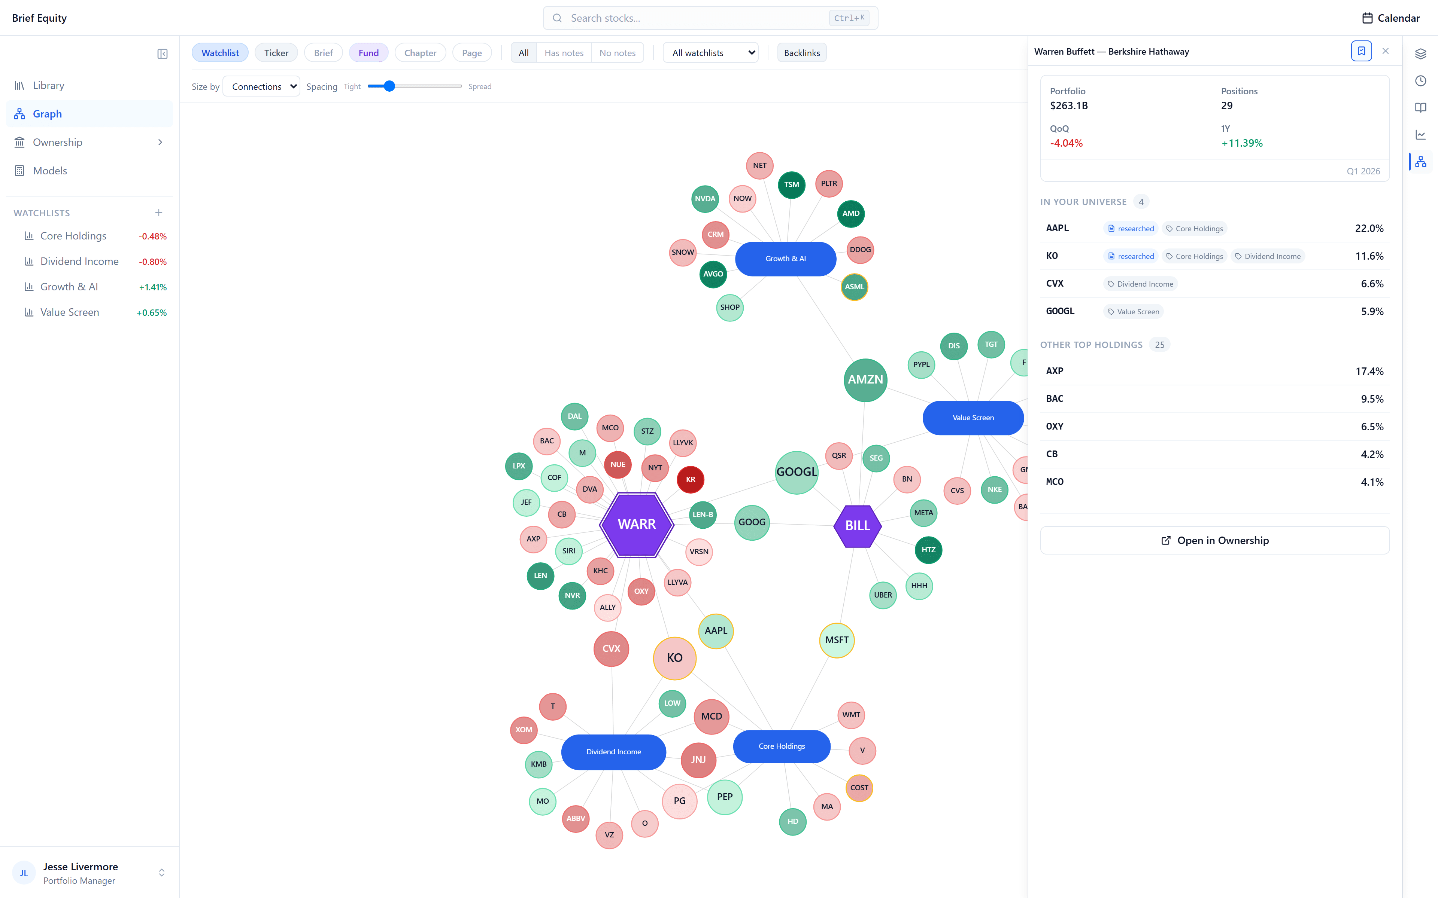
Task: Click the AAPL researched tag
Action: (x=1131, y=229)
